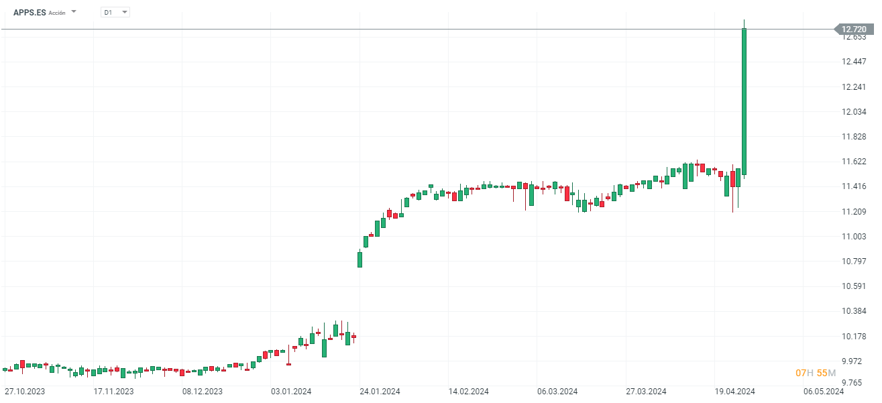Click the 11.003 level on price scale
Viewport: 882px width, 403px height.
(x=855, y=237)
